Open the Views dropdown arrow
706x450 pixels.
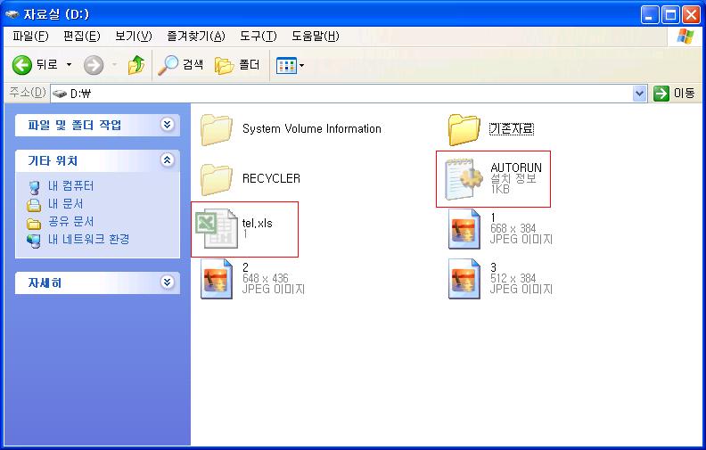[x=301, y=66]
